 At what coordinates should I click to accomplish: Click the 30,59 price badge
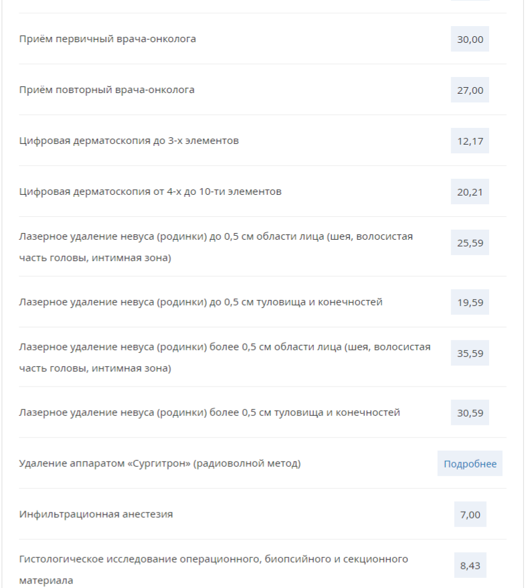[x=470, y=413]
